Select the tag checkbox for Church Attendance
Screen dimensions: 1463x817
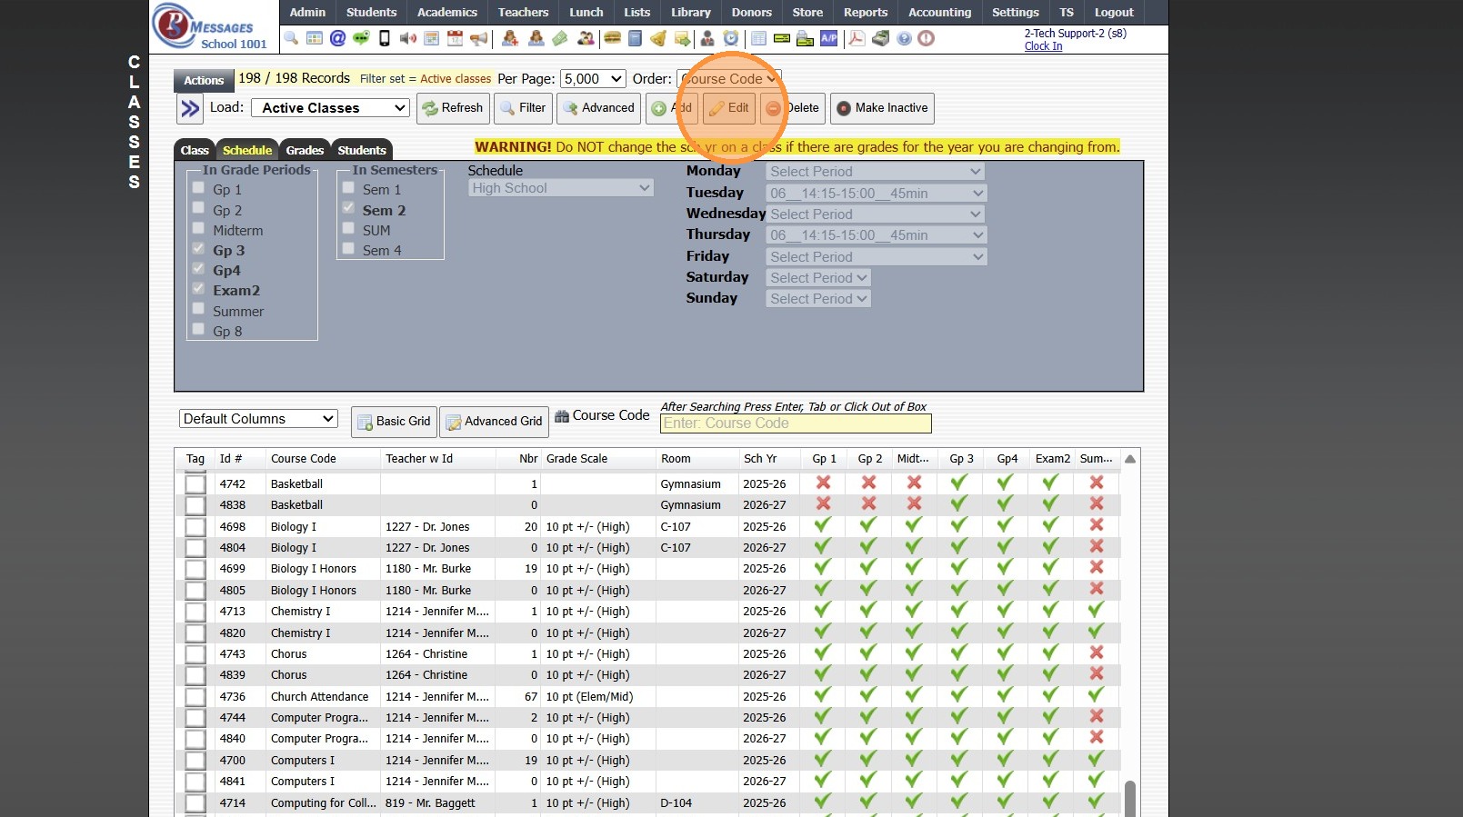click(x=195, y=697)
